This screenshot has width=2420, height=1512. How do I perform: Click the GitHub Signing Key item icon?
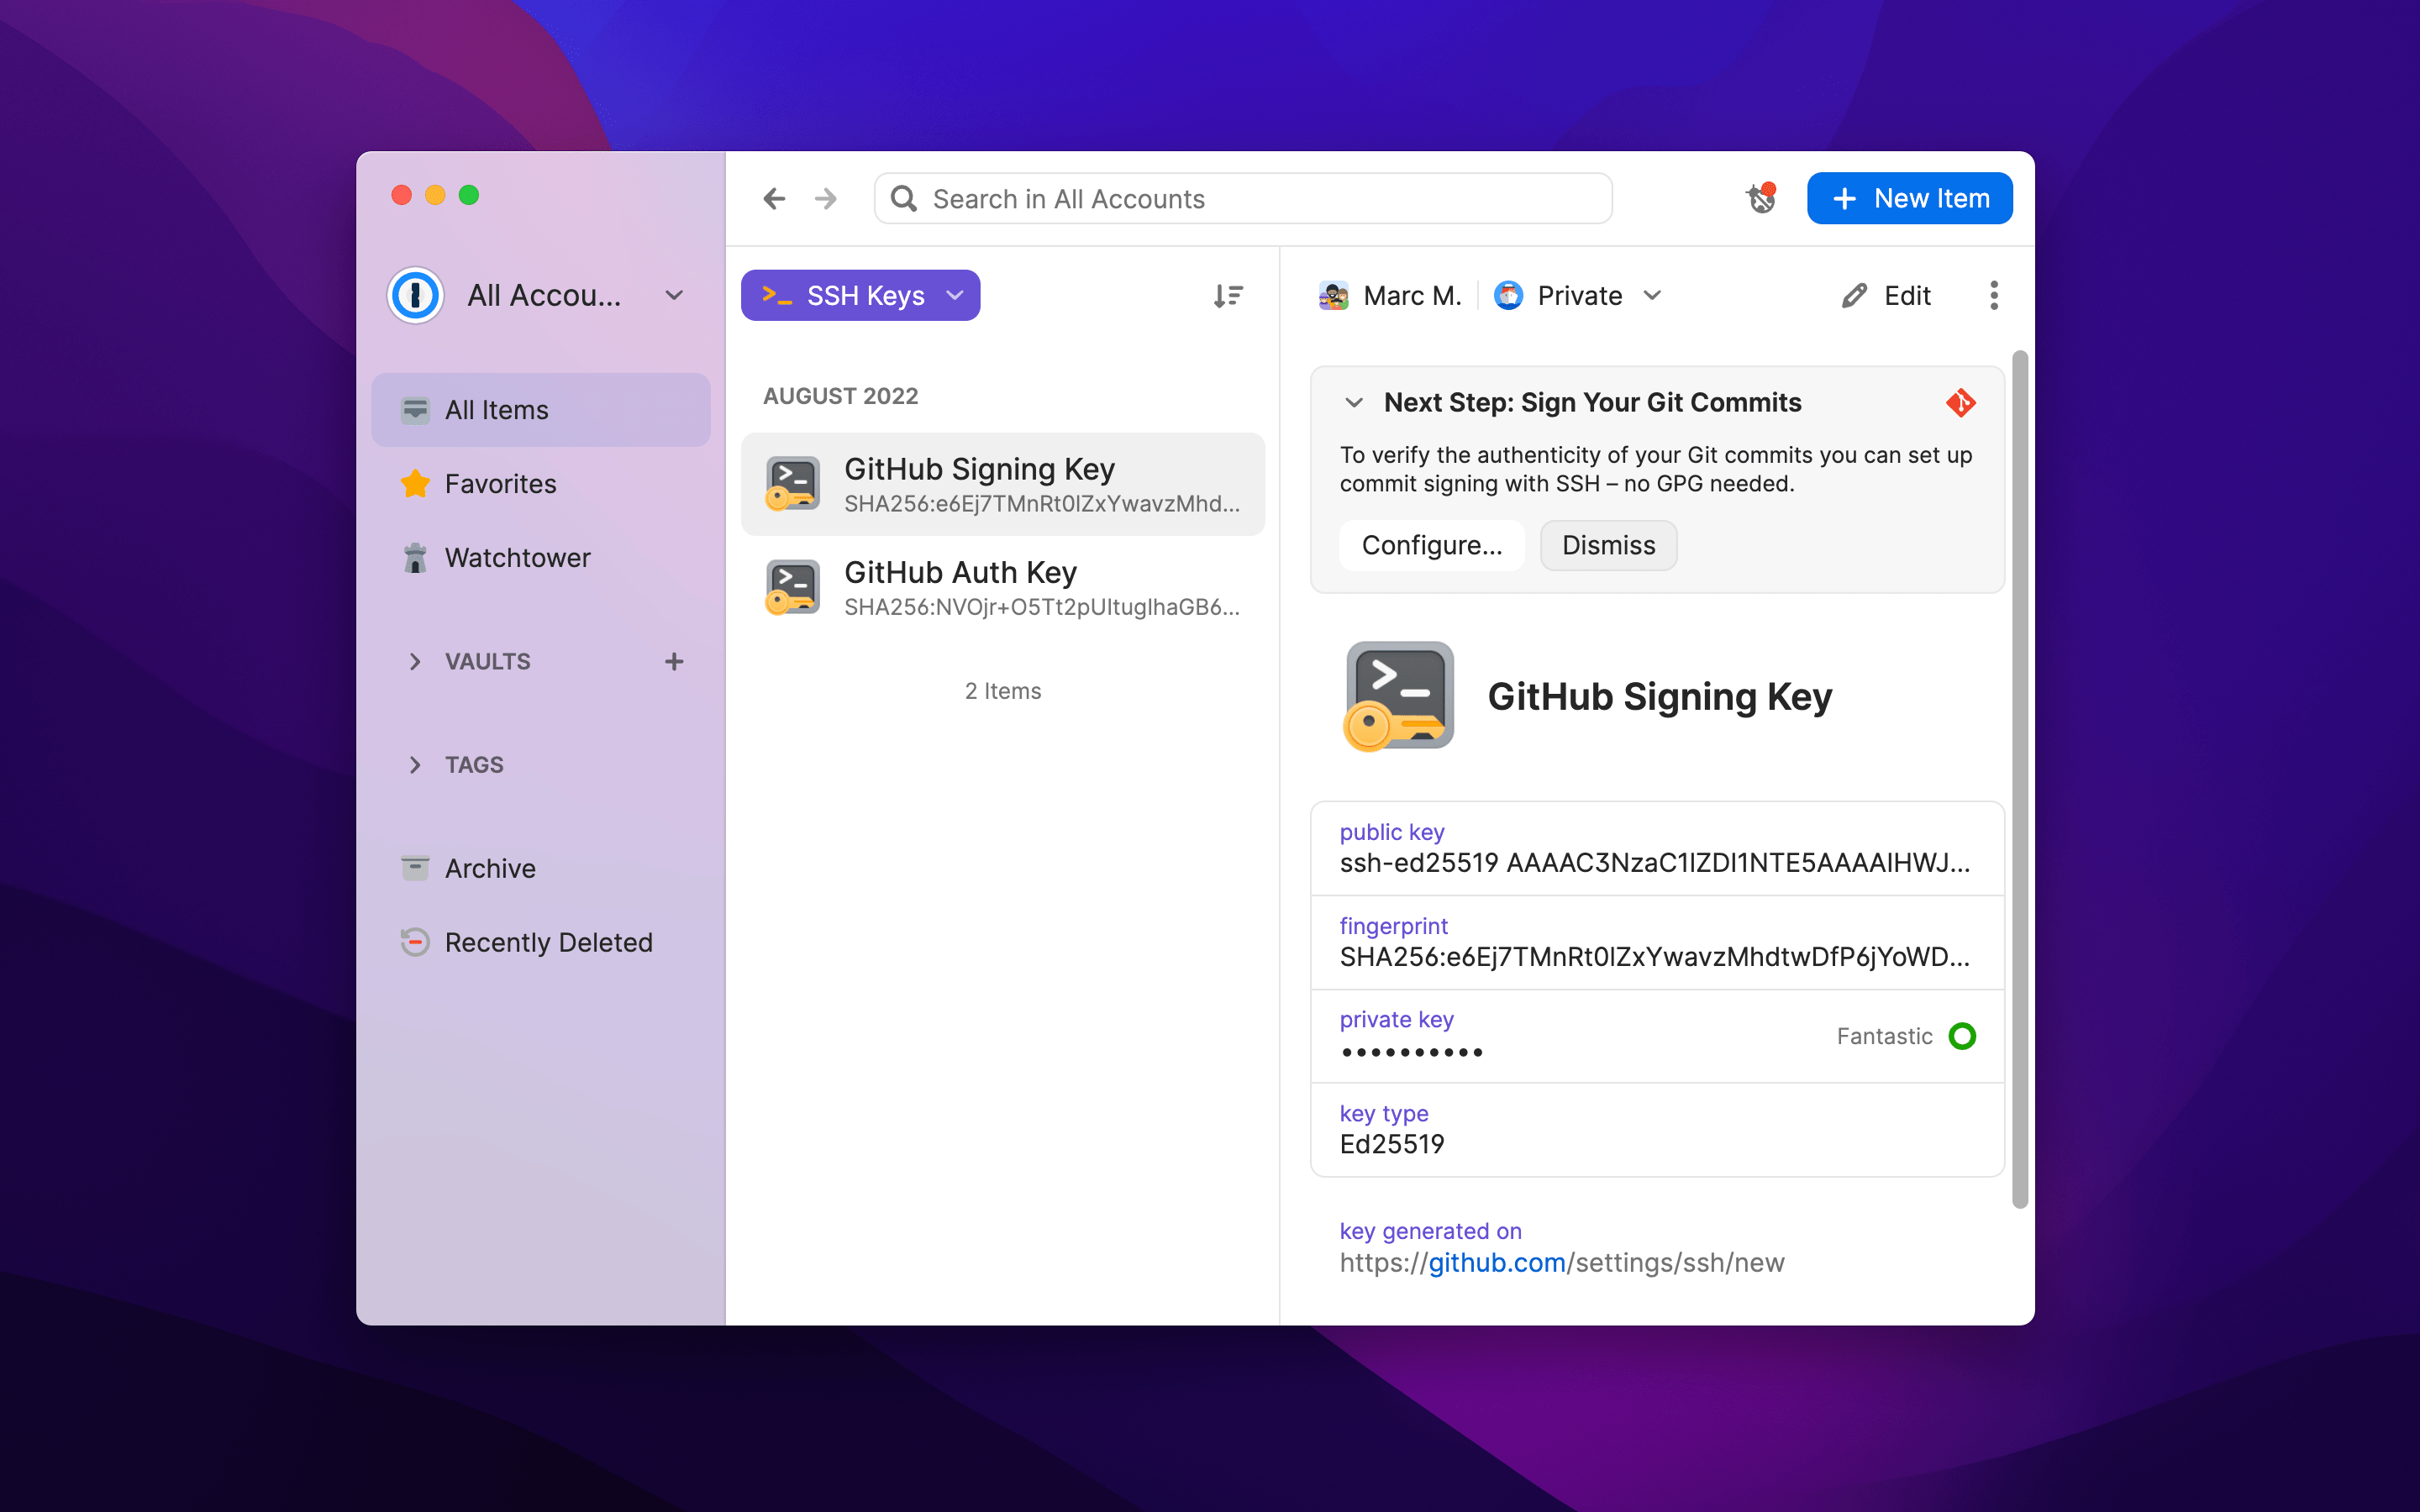coord(794,482)
